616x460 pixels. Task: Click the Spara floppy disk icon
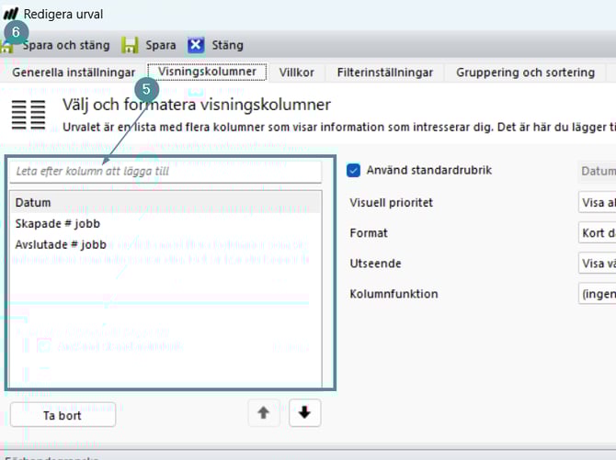(131, 45)
